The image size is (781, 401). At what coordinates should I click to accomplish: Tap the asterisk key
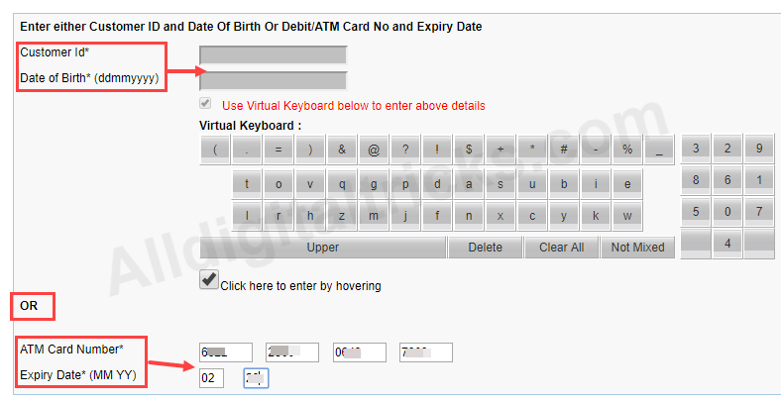tap(532, 149)
